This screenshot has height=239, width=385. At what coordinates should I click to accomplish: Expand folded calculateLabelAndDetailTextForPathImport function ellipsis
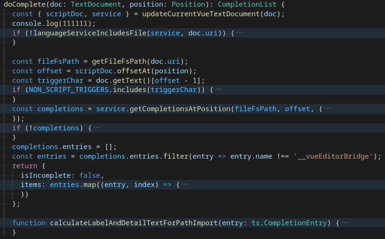(x=344, y=223)
